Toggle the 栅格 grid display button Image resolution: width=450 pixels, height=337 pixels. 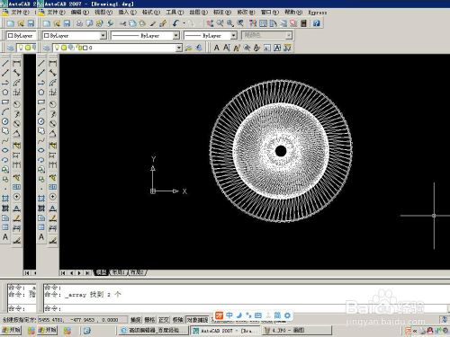(x=149, y=320)
